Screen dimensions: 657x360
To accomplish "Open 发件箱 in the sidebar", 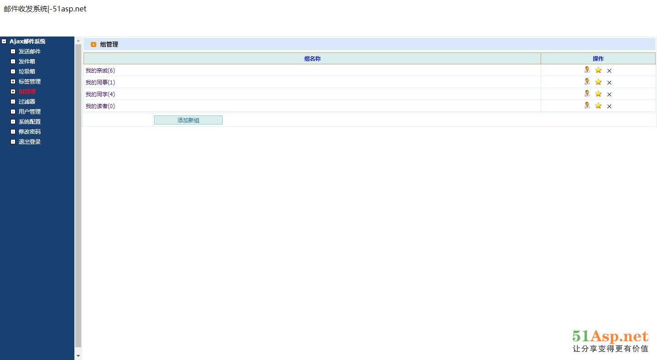I will click(27, 62).
